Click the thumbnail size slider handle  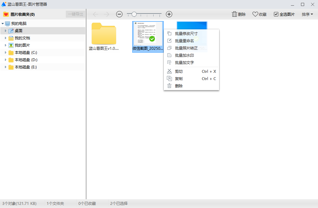click(134, 14)
